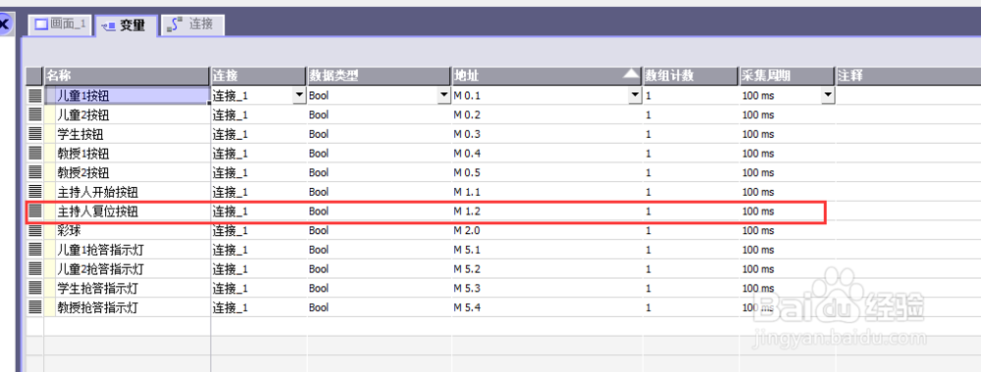This screenshot has height=372, width=981.
Task: Click the 注释 column header
Action: click(x=908, y=76)
